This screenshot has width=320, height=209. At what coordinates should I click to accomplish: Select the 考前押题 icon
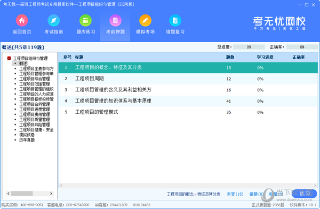click(115, 20)
